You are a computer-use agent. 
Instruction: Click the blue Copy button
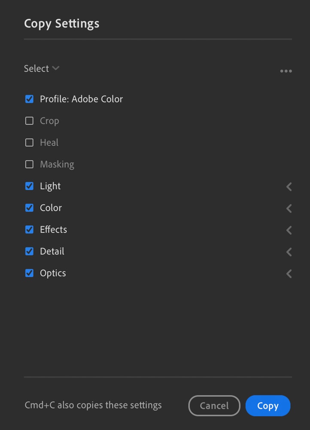pos(268,405)
